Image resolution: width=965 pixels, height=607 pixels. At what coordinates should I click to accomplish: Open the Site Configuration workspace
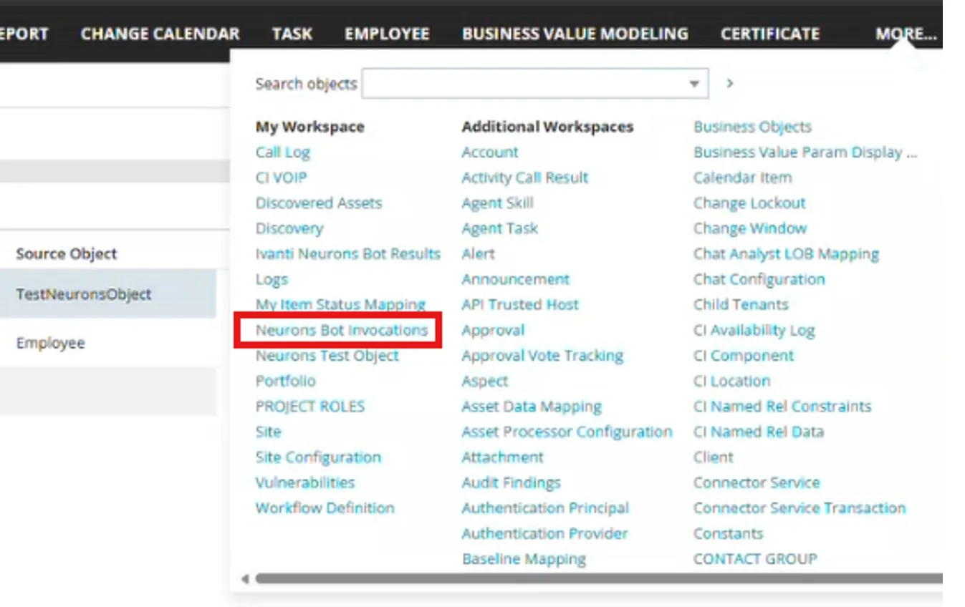pos(318,457)
